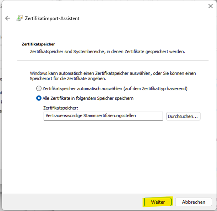This screenshot has width=217, height=211.
Task: Click the Zertifikatspeicher field showing Vertrauenswürdige Stammzertifizierungsstellen
Action: [103, 116]
